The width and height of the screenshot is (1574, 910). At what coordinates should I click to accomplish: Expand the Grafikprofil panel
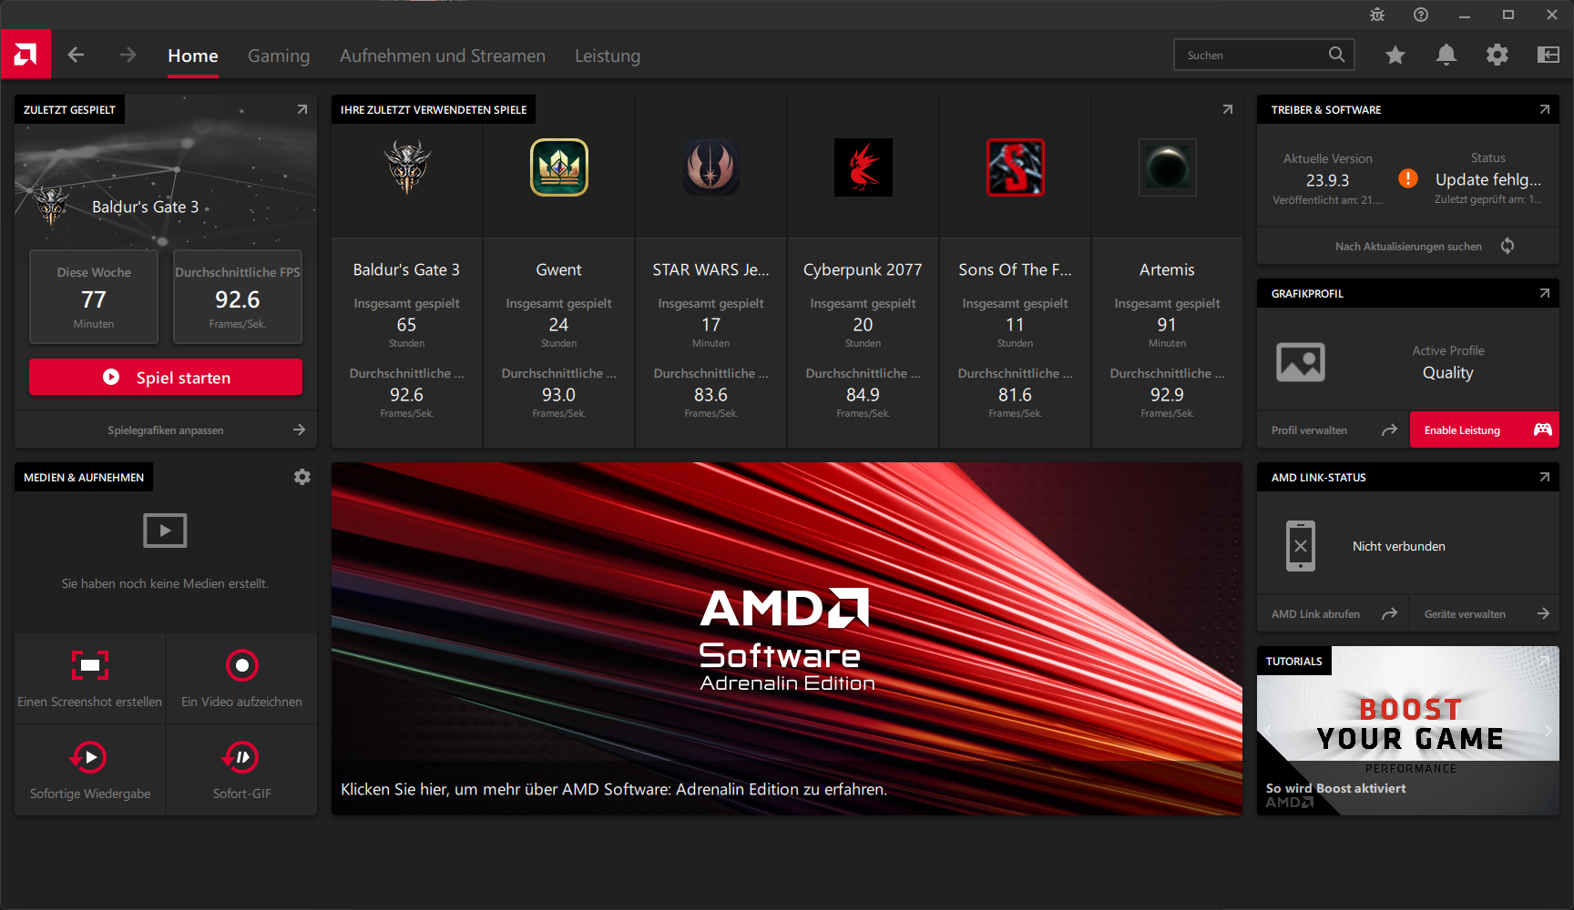(1544, 293)
